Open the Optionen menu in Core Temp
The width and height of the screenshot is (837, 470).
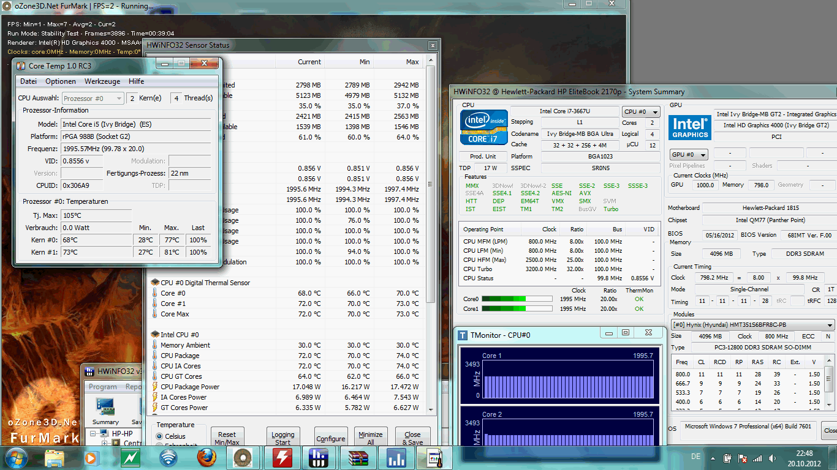[61, 81]
